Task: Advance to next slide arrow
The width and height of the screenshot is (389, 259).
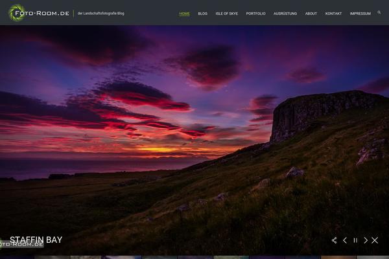Action: (x=366, y=240)
